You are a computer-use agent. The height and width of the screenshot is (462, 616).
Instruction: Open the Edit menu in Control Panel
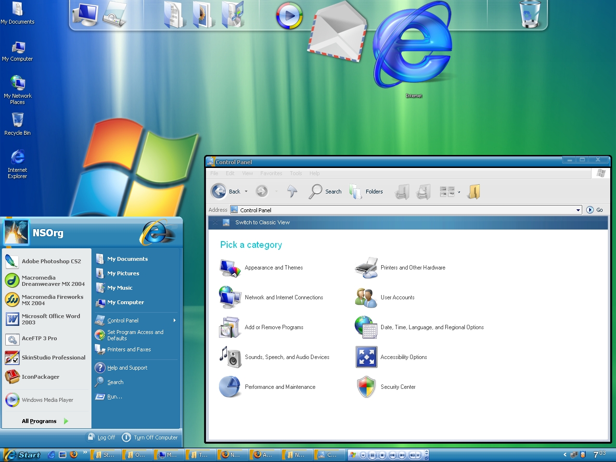[x=230, y=173]
